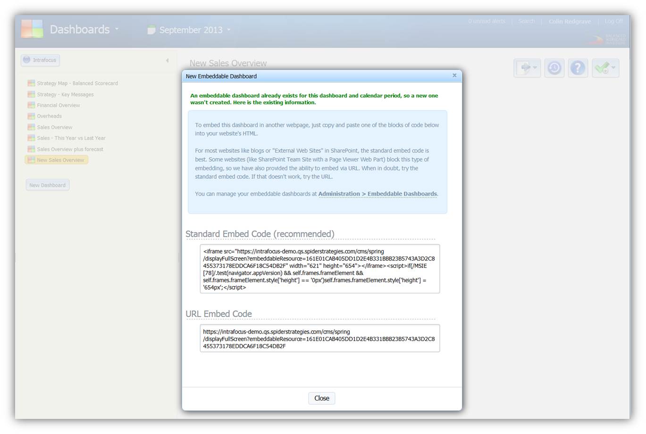Image resolution: width=646 pixels, height=434 pixels.
Task: Open the Dashboards section dropdown
Action: click(x=84, y=29)
